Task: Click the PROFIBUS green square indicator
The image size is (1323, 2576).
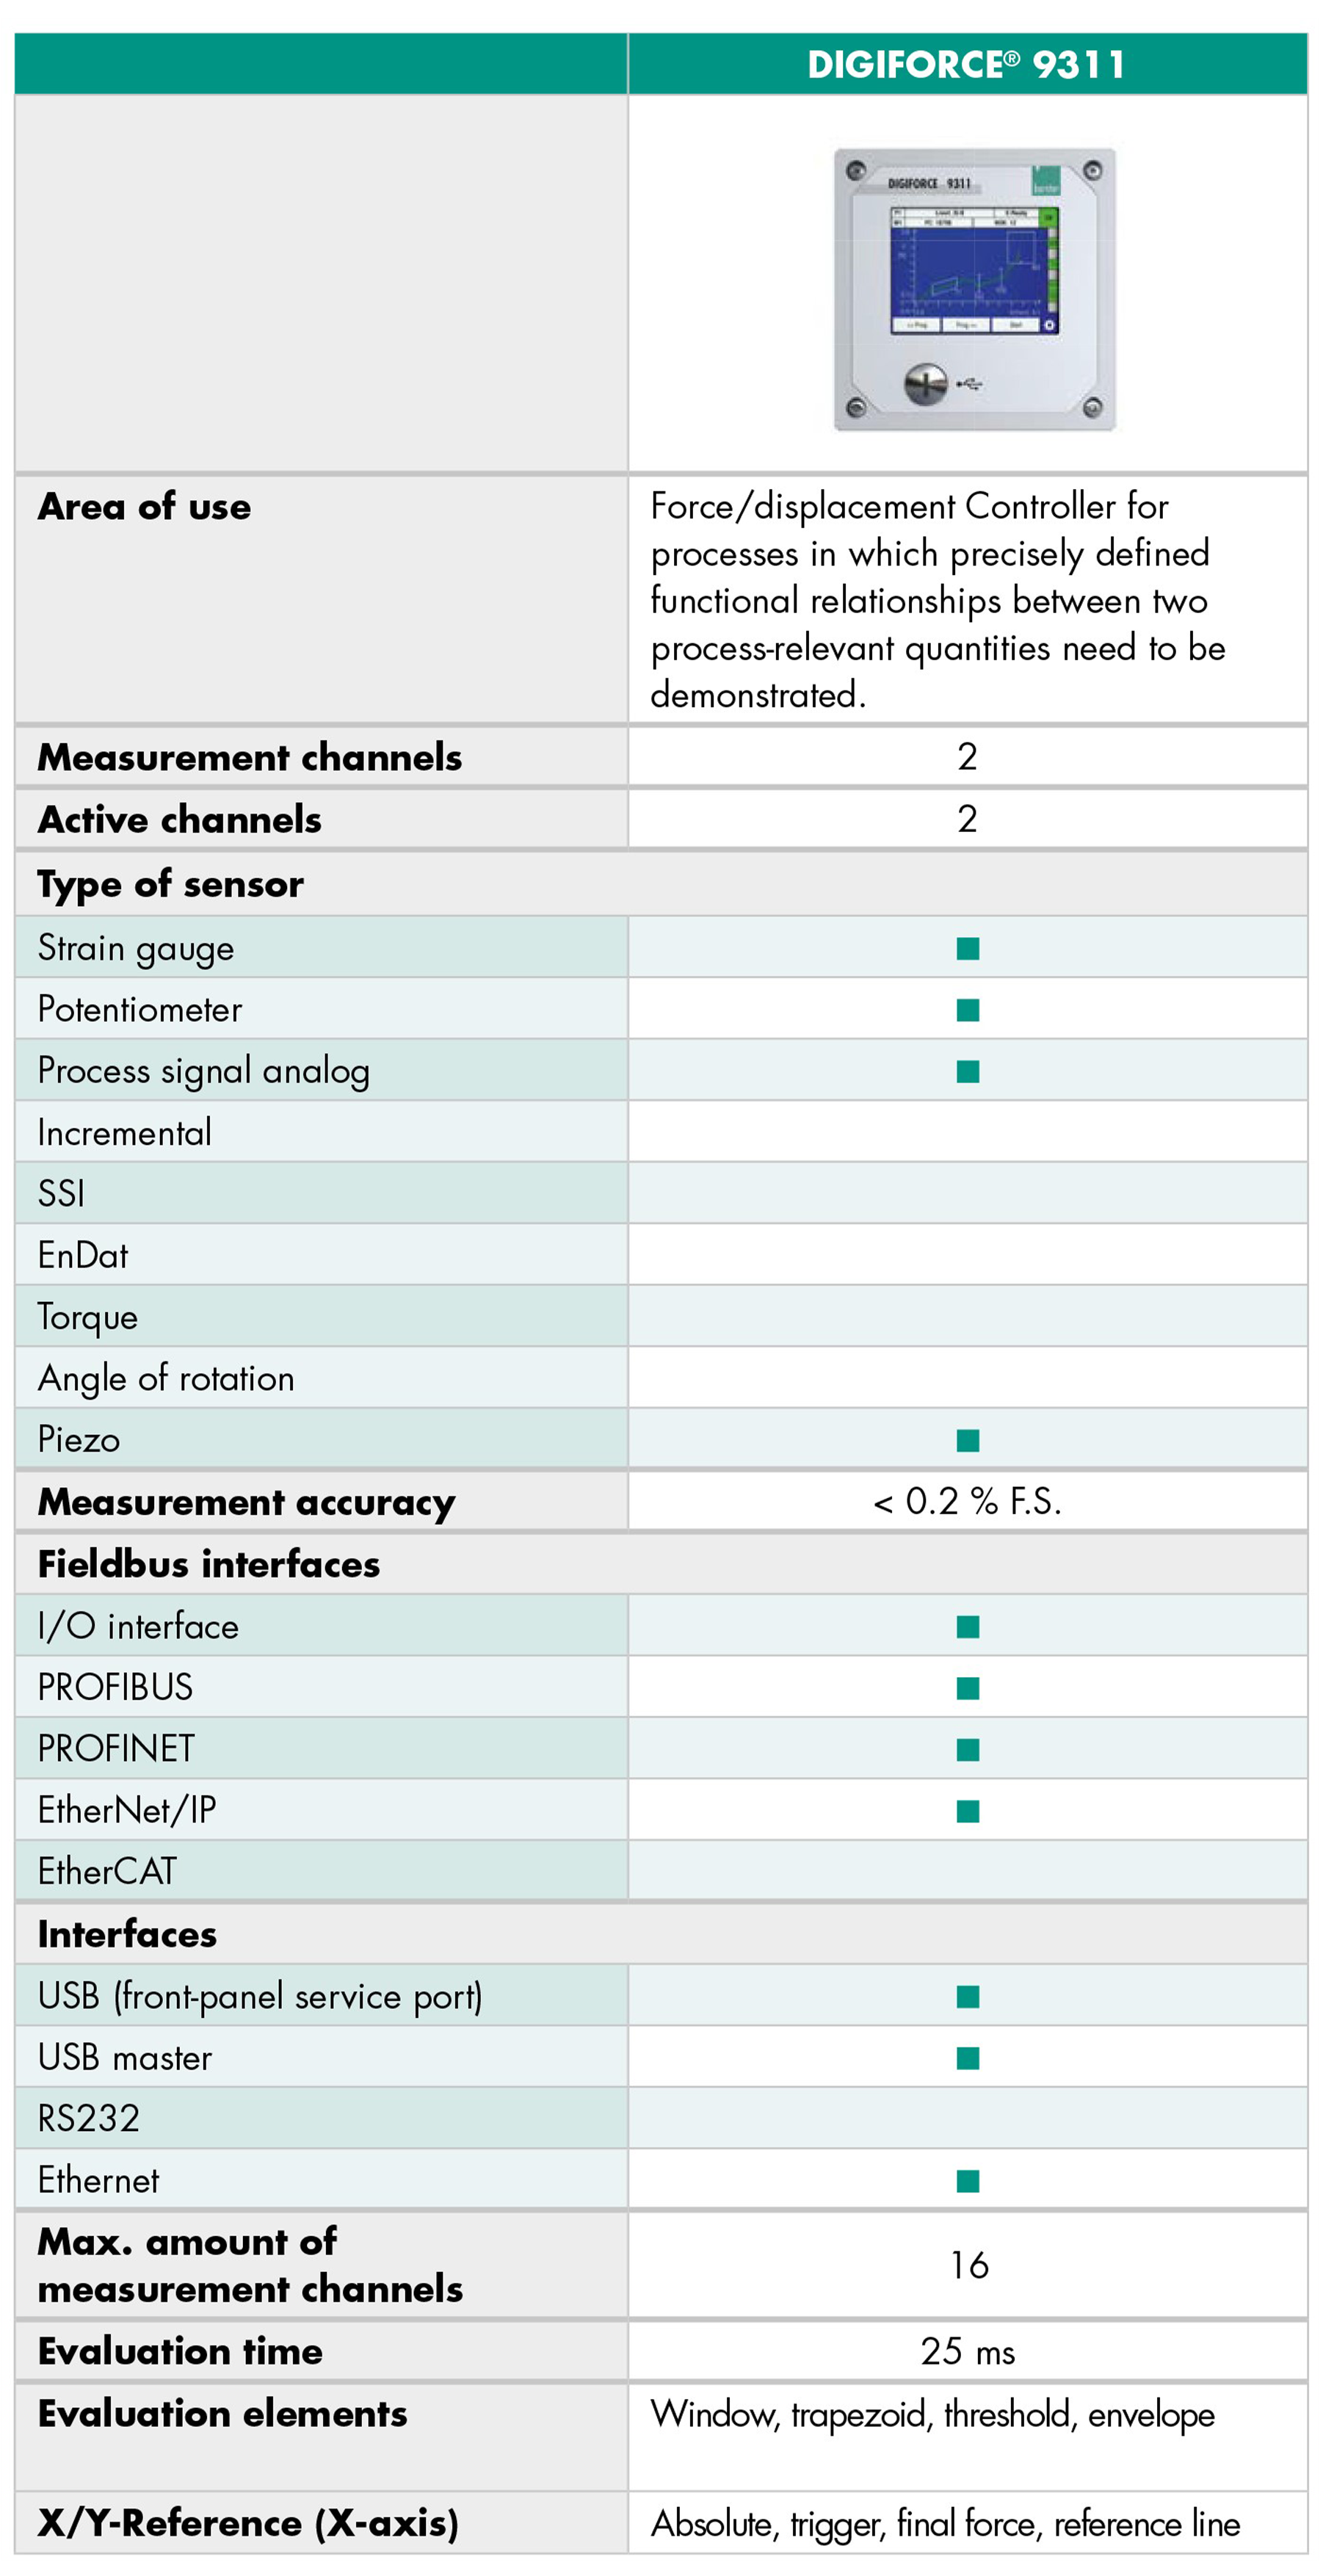Action: 967,1688
